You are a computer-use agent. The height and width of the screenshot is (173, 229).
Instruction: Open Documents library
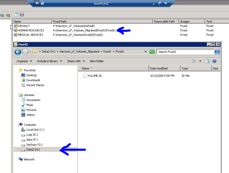pos(33,100)
